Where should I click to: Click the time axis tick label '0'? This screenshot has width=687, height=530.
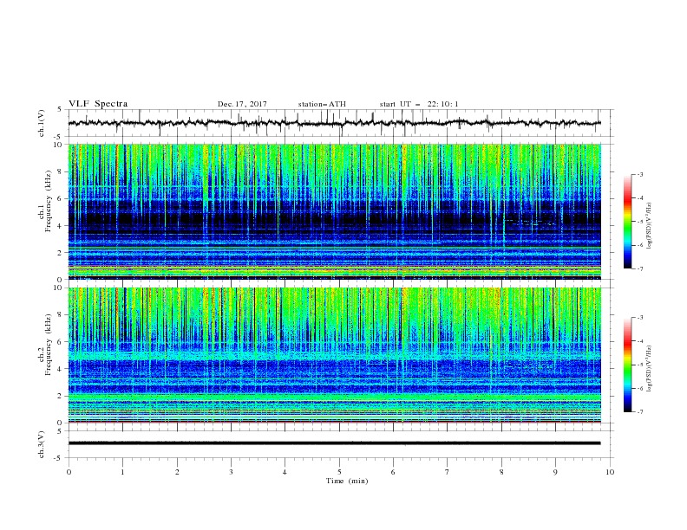tap(69, 472)
